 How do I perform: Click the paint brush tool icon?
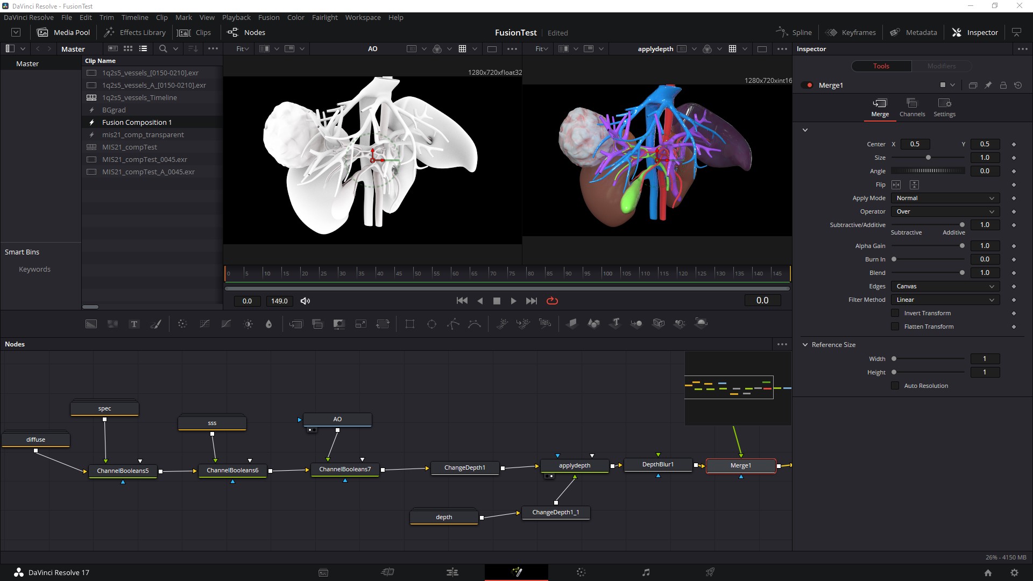(x=157, y=323)
